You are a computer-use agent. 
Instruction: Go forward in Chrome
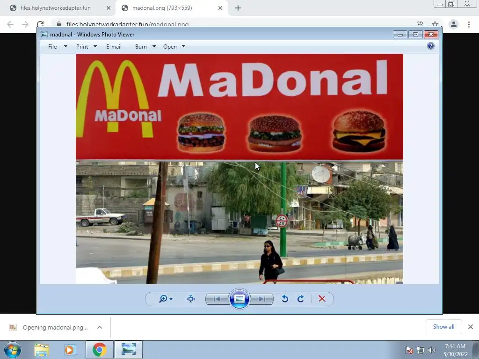pos(25,24)
